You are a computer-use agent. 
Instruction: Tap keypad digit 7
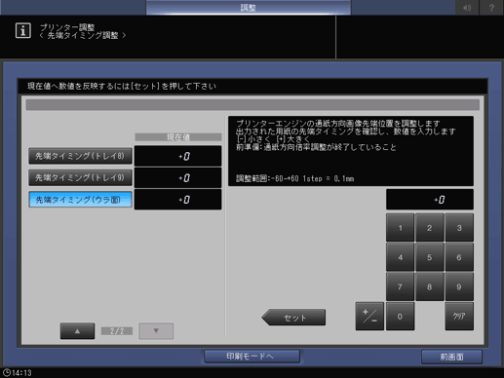tap(400, 286)
